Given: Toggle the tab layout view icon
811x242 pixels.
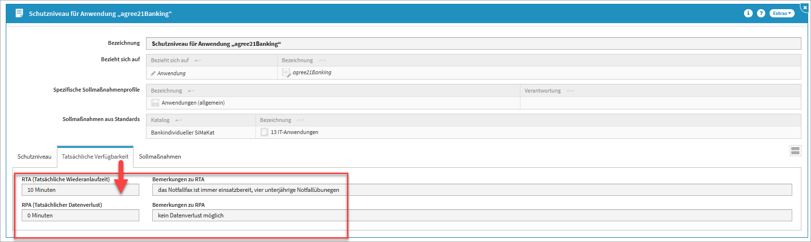Looking at the screenshot, I should point(795,151).
